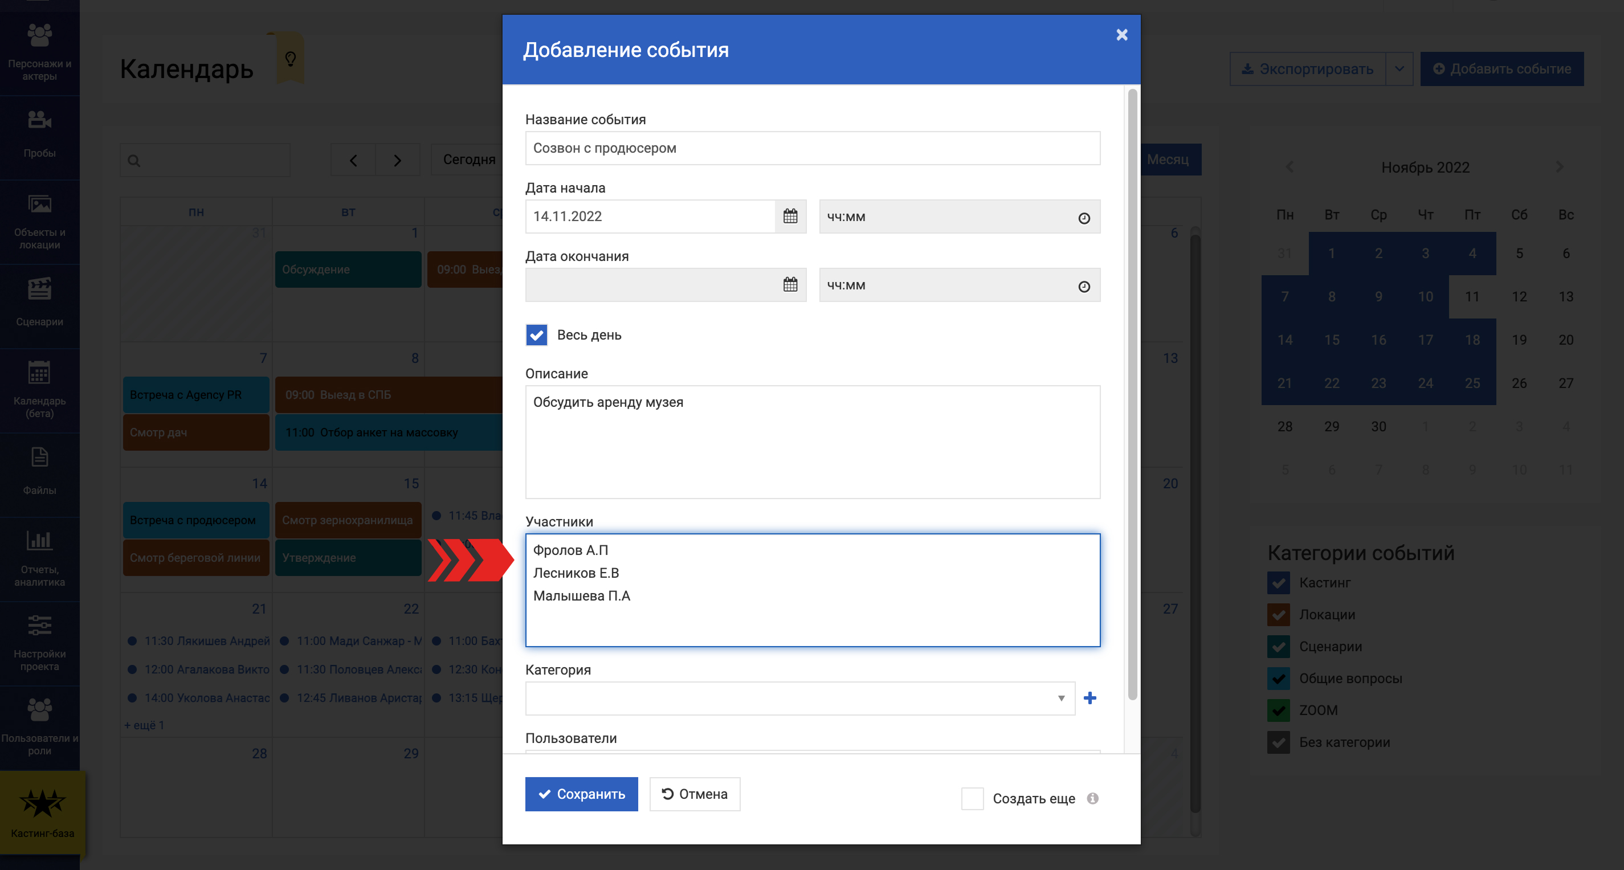This screenshot has width=1624, height=870.
Task: Open Встреча с продюсером event
Action: click(x=196, y=520)
